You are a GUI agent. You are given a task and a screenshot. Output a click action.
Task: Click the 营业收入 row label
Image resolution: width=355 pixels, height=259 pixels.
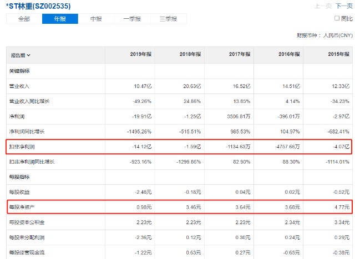(19, 86)
